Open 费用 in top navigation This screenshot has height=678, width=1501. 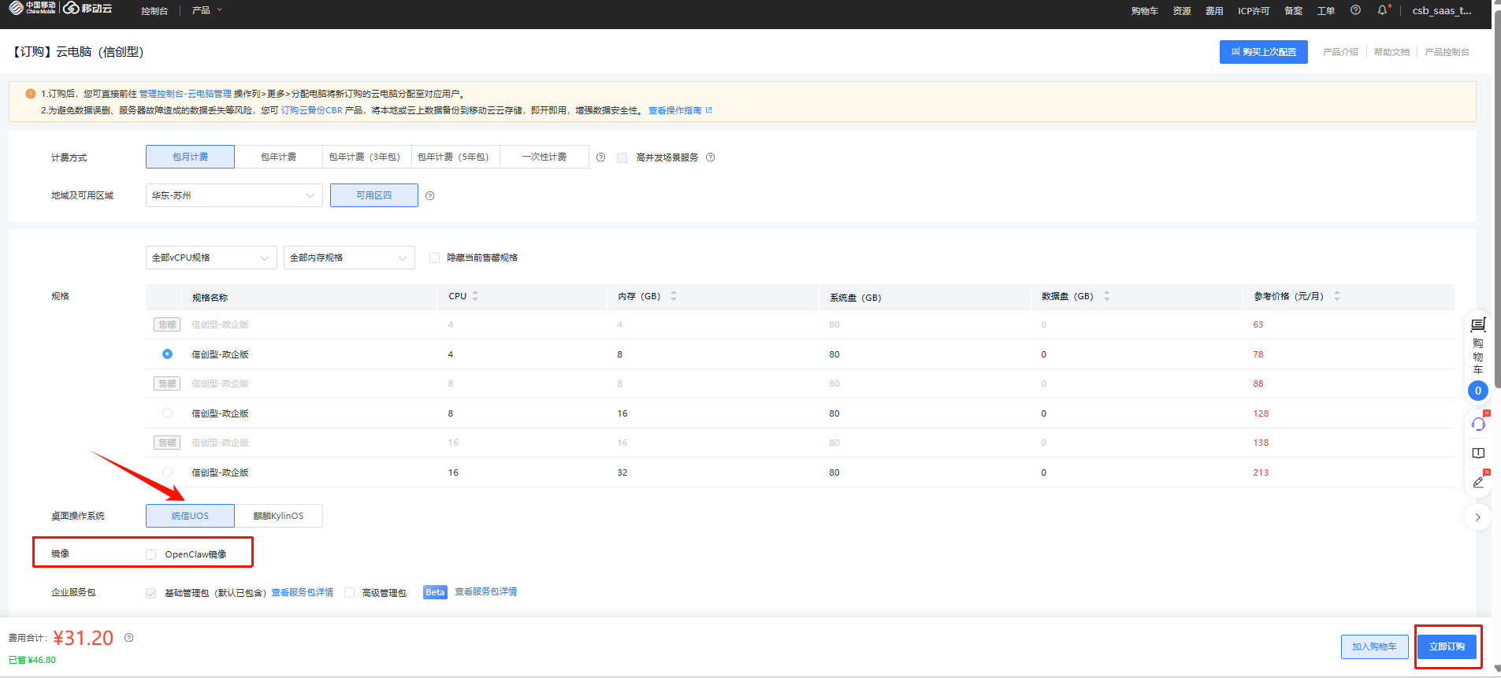[x=1214, y=11]
